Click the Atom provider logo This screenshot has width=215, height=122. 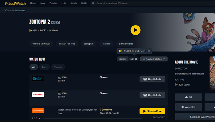click(x=38, y=78)
